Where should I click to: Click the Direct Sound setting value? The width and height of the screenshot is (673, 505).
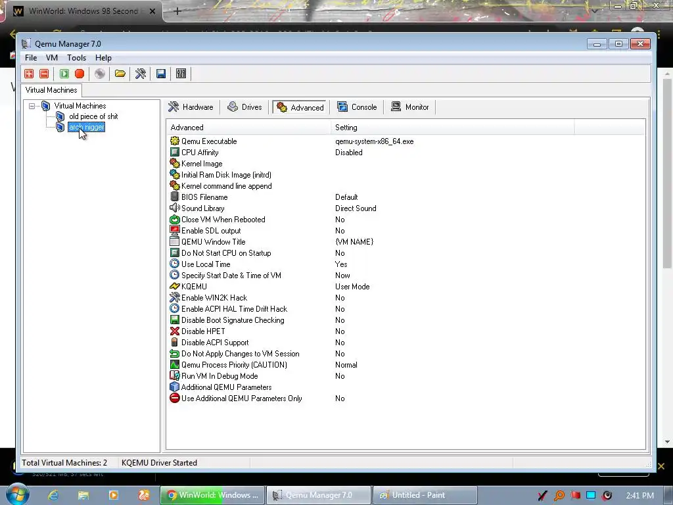(x=356, y=208)
